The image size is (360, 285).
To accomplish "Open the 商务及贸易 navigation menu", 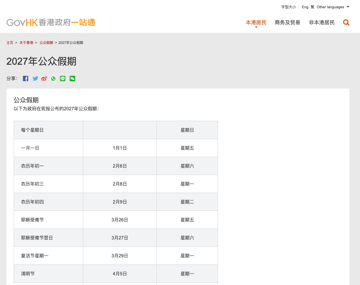I will [x=287, y=23].
